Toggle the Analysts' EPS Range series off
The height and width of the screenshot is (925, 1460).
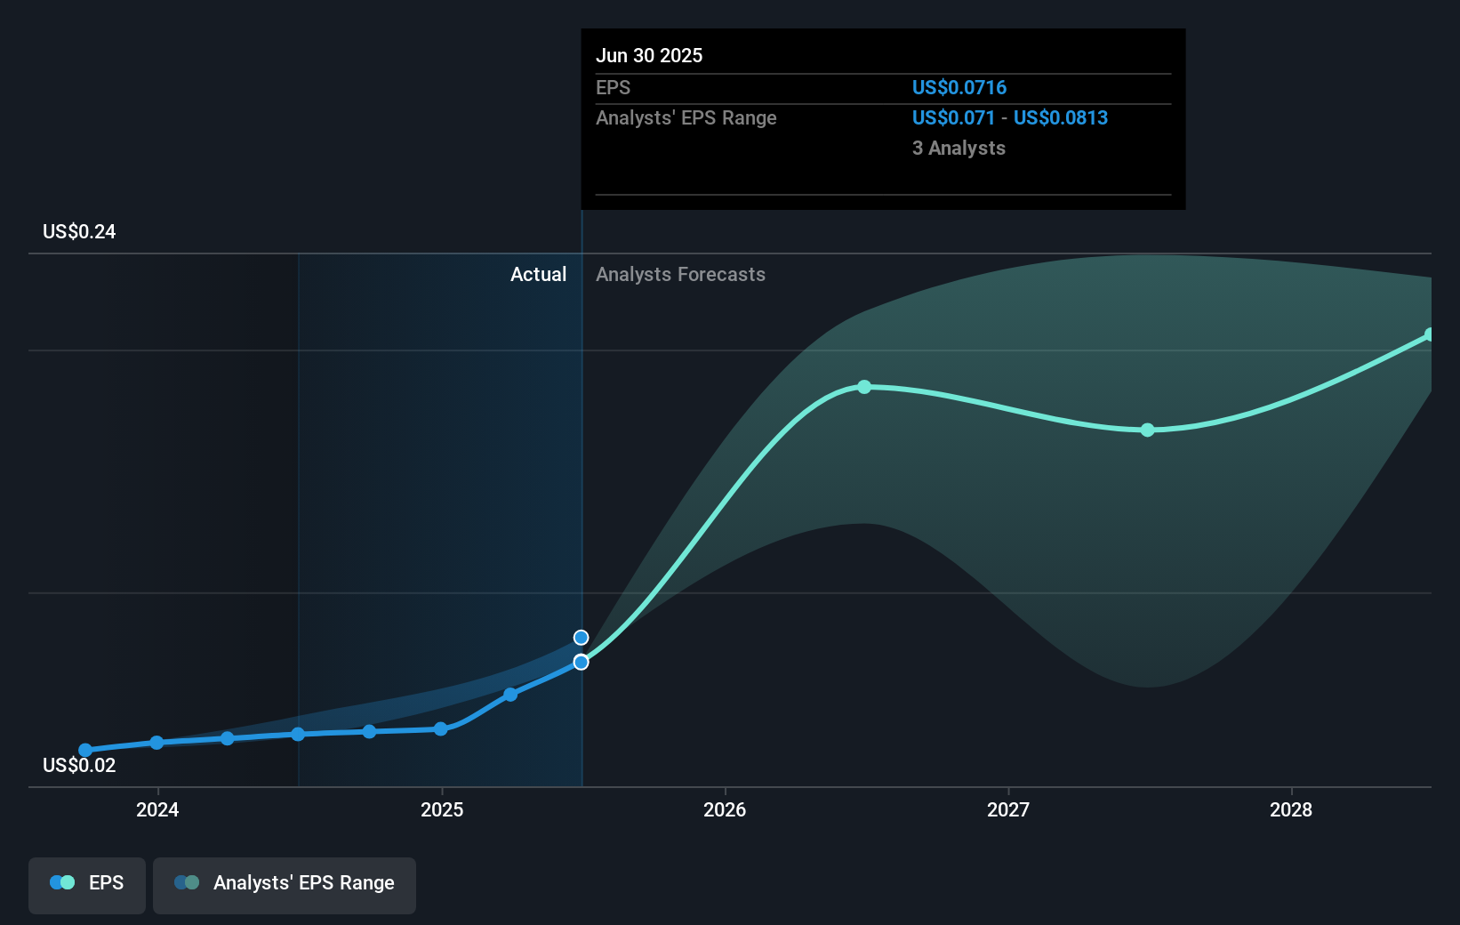pos(284,885)
